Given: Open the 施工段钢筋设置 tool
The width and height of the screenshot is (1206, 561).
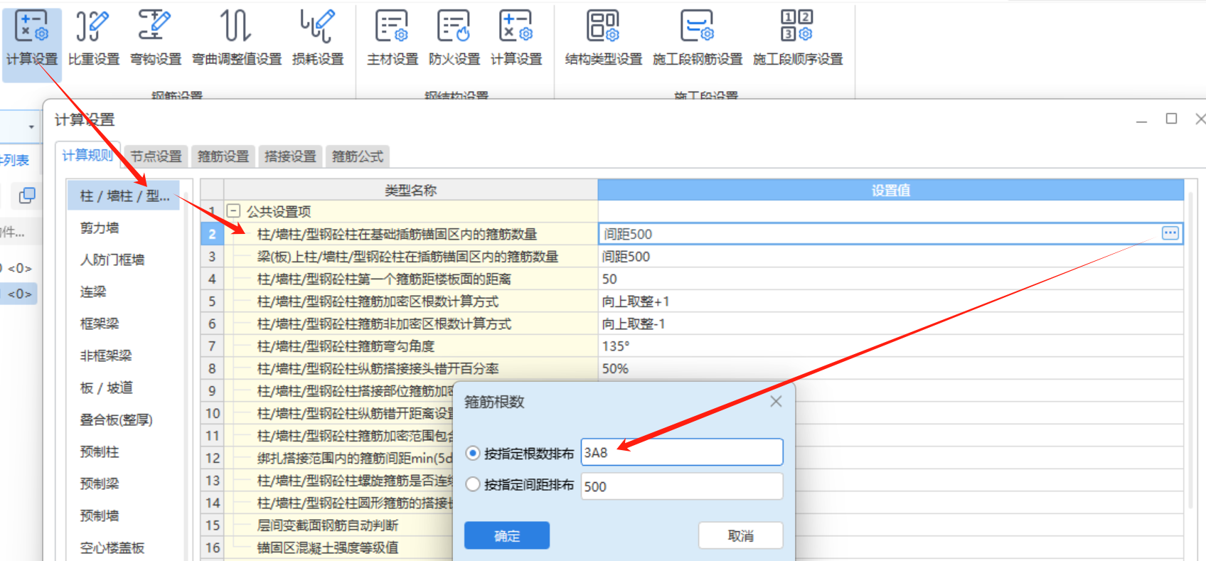Looking at the screenshot, I should coord(698,39).
